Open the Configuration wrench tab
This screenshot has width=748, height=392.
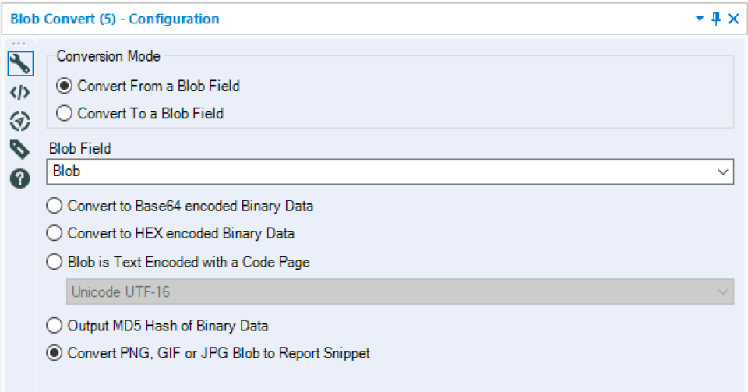click(x=19, y=63)
